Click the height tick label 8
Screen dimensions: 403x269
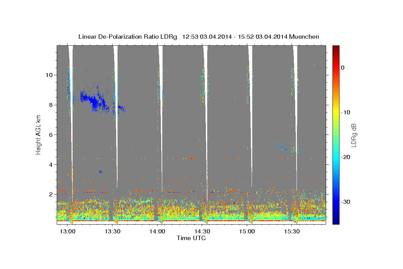[51, 105]
